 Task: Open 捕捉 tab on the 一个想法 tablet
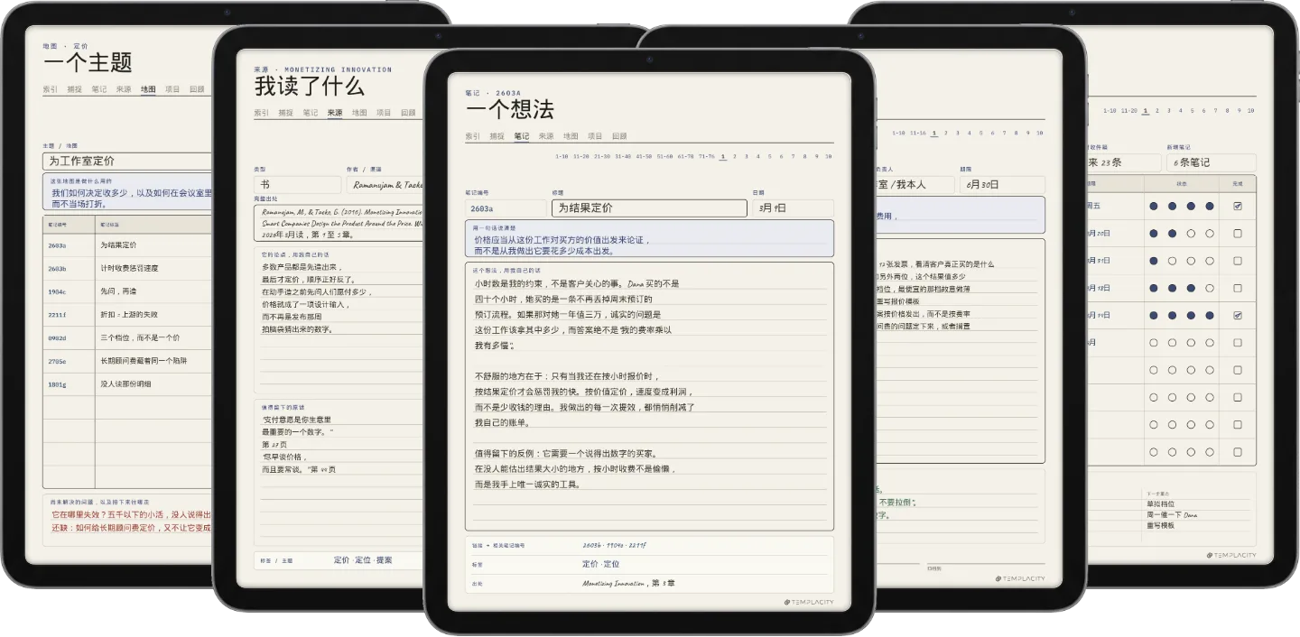click(x=497, y=136)
